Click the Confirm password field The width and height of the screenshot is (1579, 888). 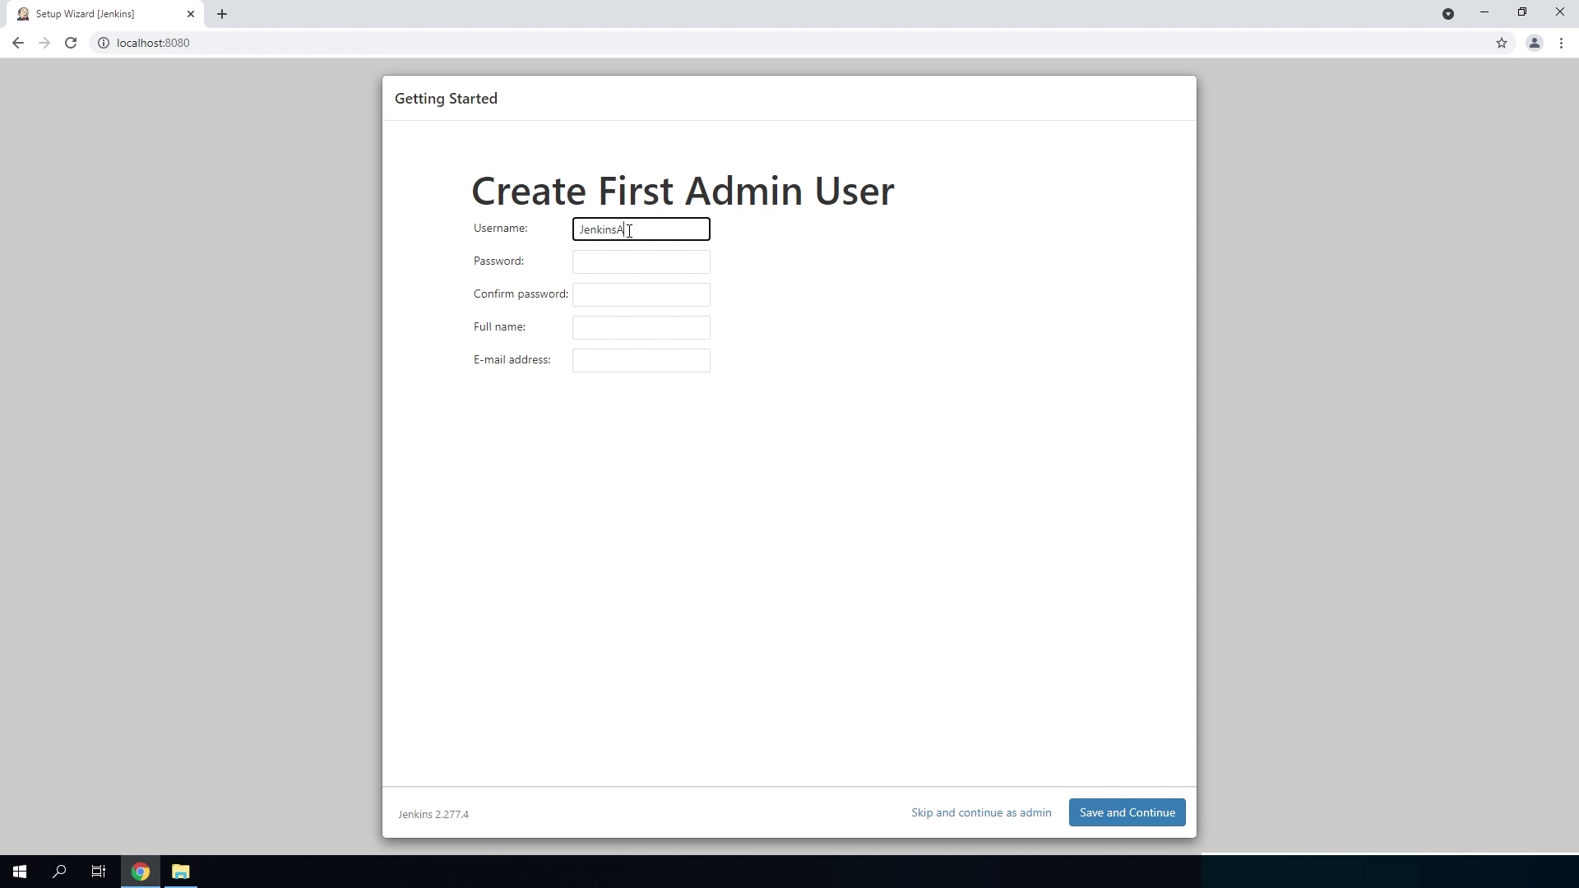(x=641, y=295)
